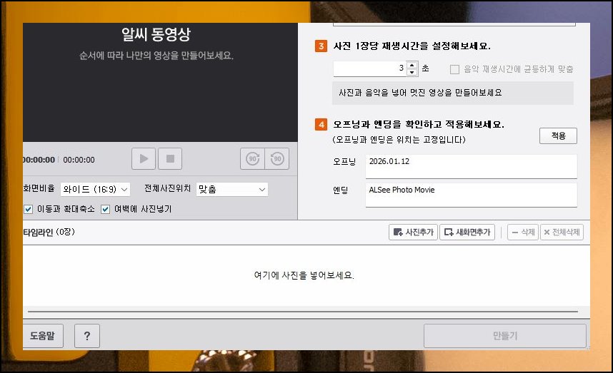Click the 새화면추가 add new screen button
The width and height of the screenshot is (613, 373).
(x=467, y=233)
